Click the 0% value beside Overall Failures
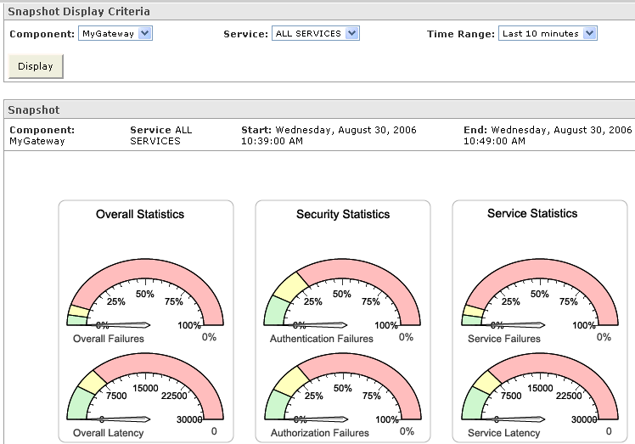Screen dimensions: 635x444 coord(209,337)
